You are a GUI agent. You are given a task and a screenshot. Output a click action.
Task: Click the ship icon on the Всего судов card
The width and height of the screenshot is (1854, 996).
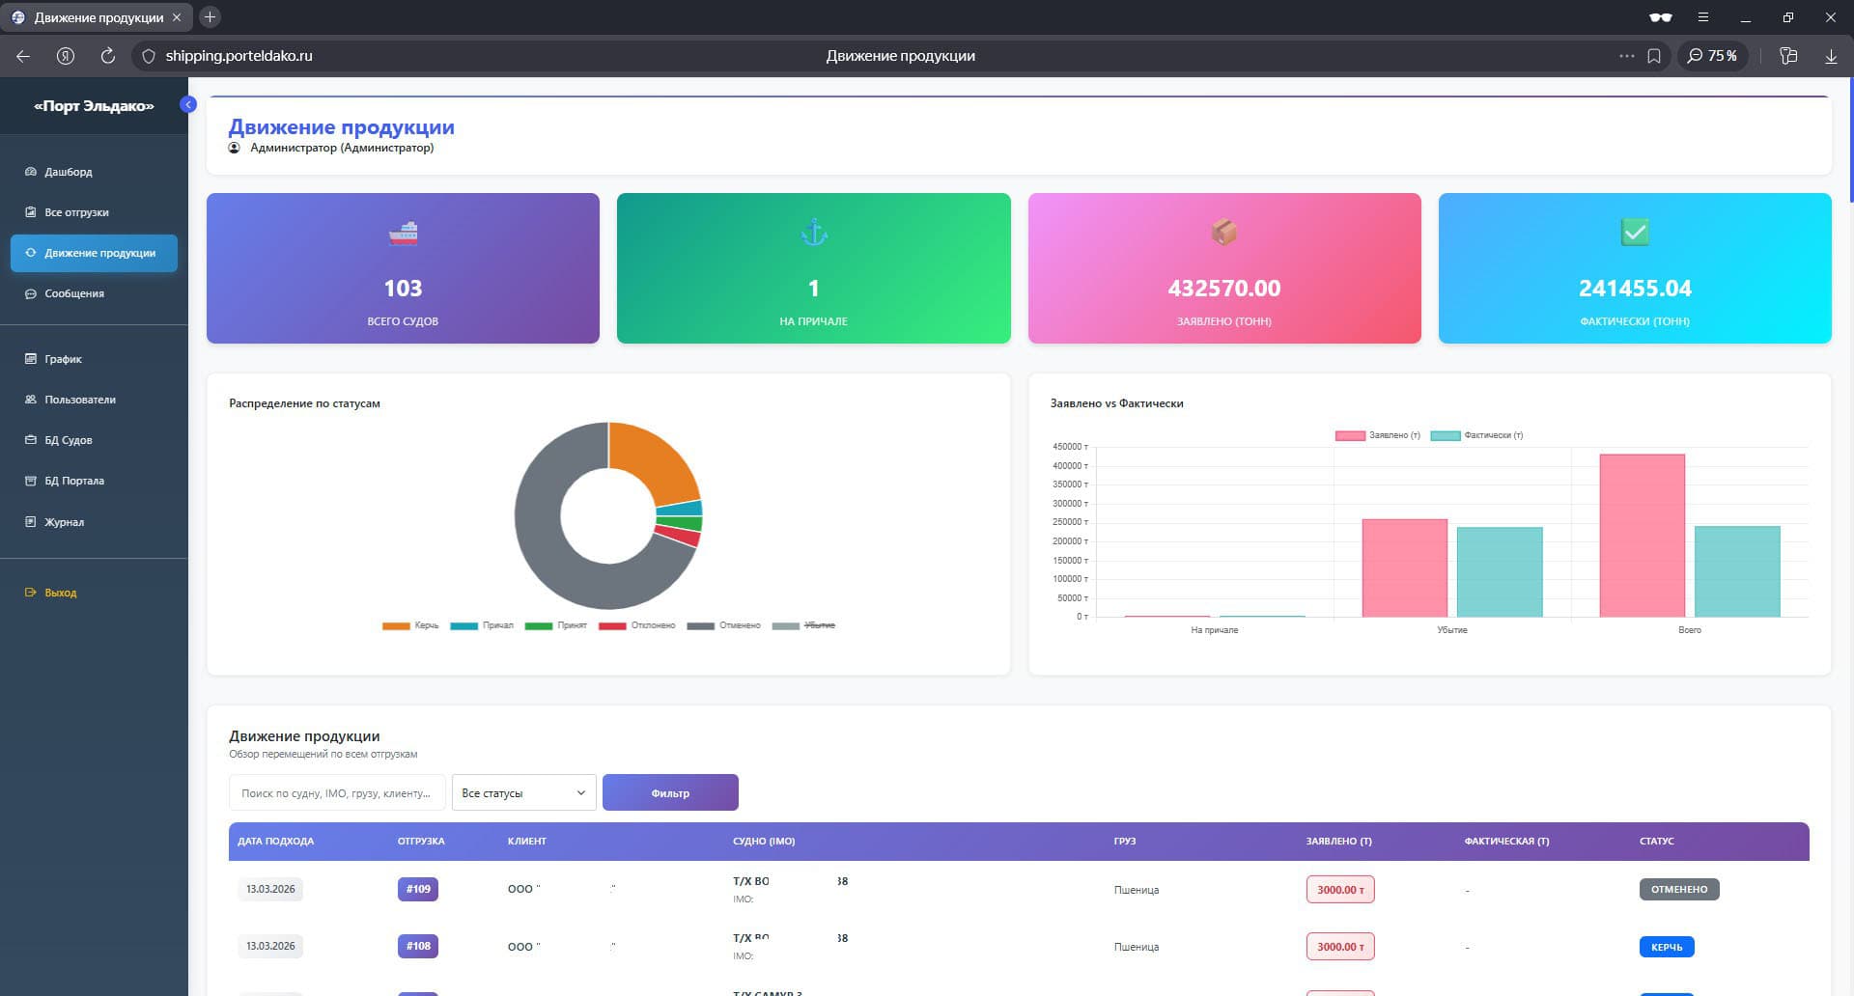(403, 233)
